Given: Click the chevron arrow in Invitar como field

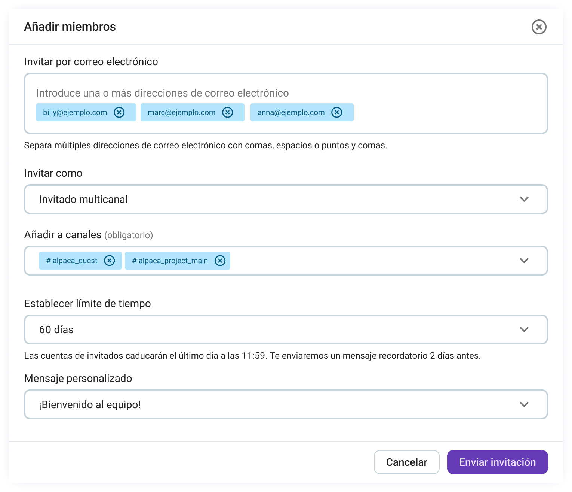Looking at the screenshot, I should pyautogui.click(x=524, y=199).
